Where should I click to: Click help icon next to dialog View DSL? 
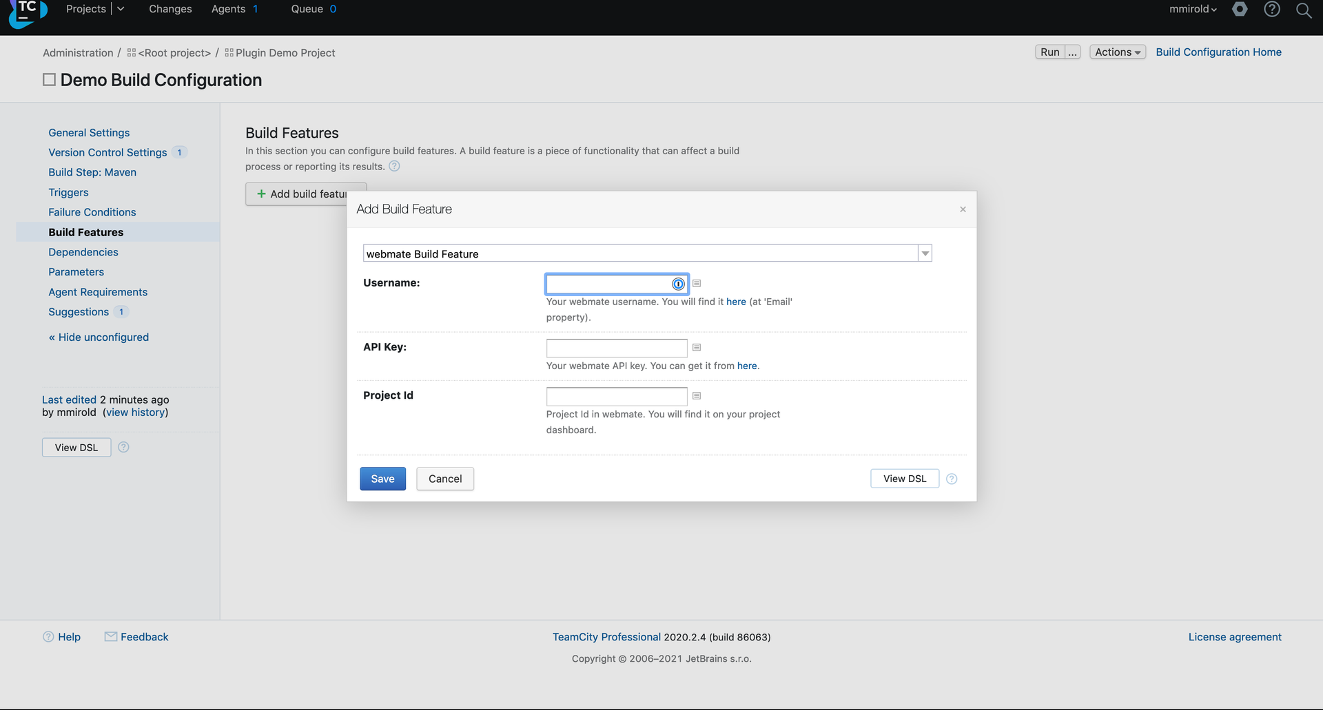tap(952, 479)
